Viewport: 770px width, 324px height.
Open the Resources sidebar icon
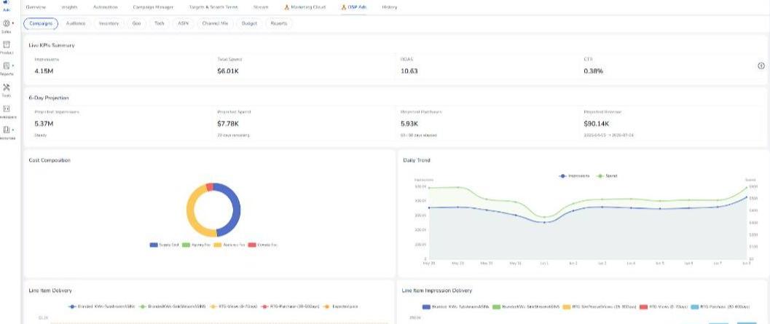coord(7,130)
